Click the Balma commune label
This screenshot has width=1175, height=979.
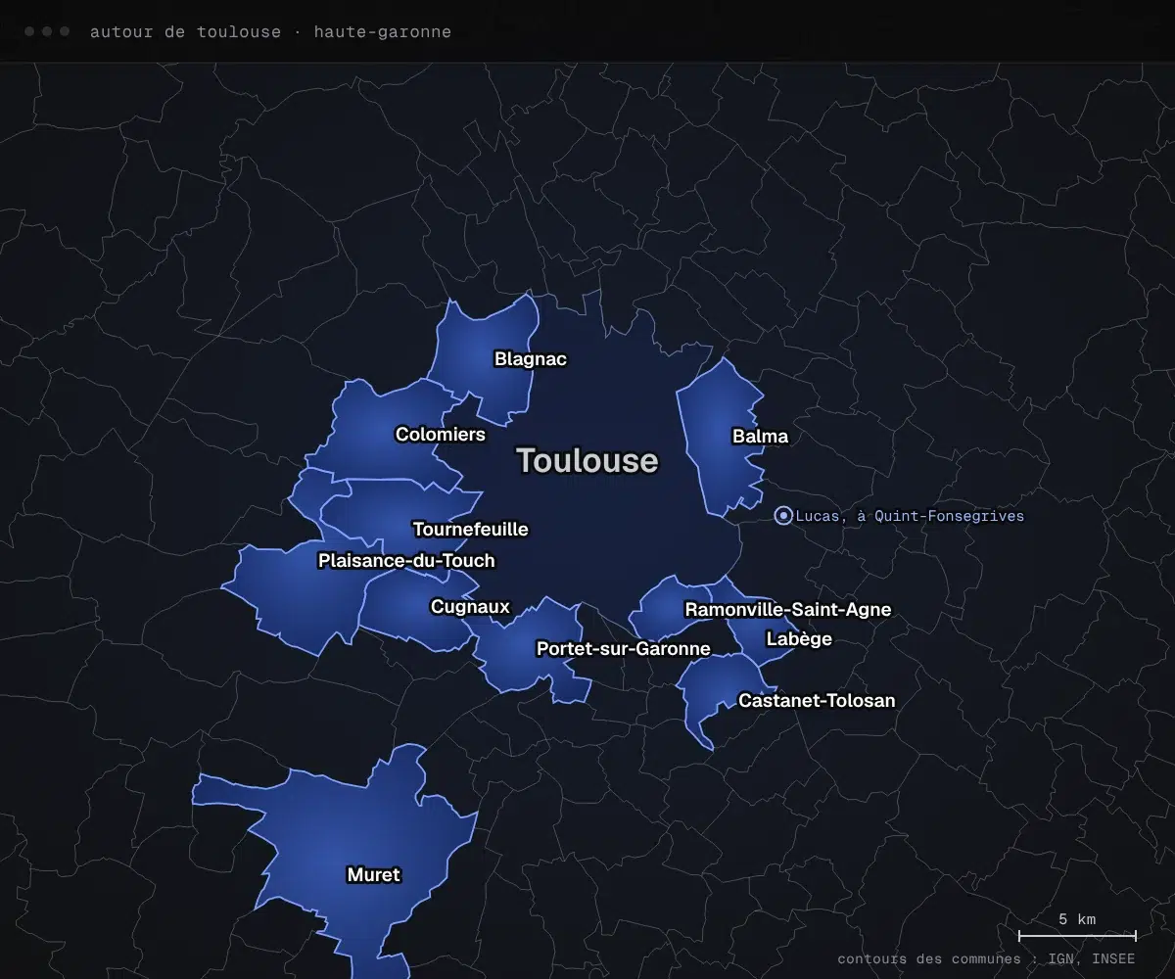point(760,437)
